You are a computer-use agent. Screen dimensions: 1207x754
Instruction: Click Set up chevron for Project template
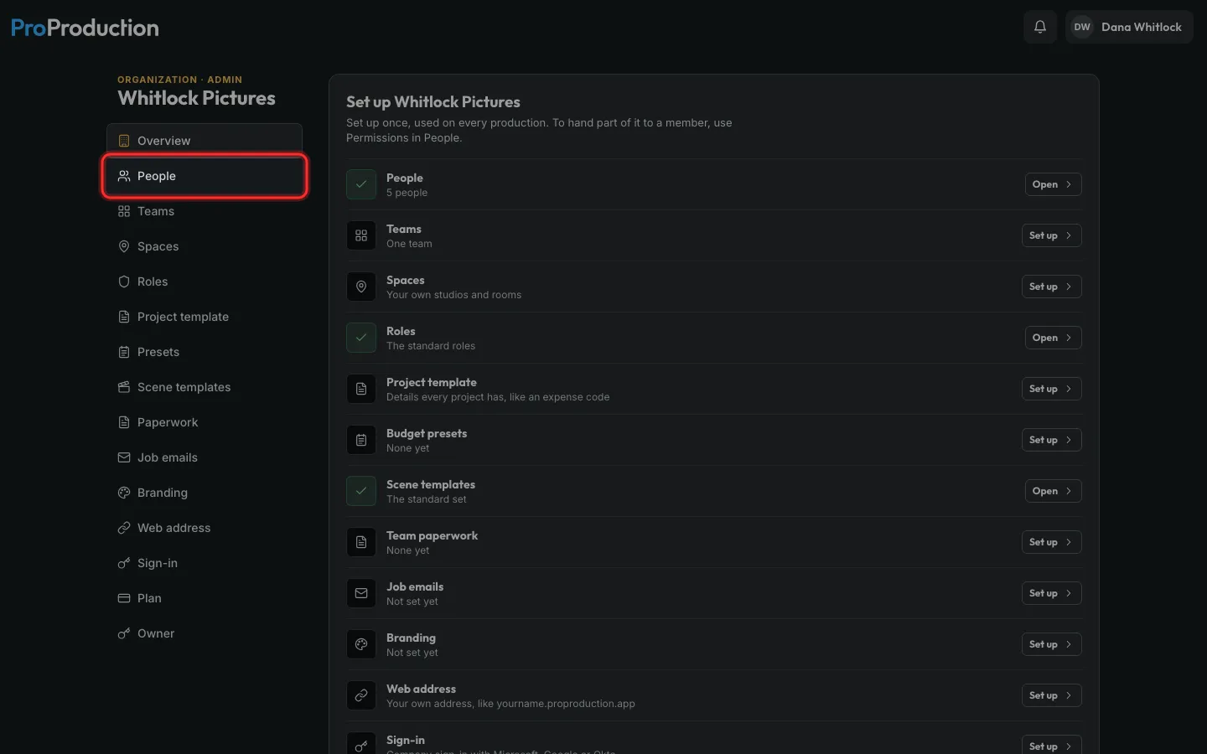tap(1069, 389)
